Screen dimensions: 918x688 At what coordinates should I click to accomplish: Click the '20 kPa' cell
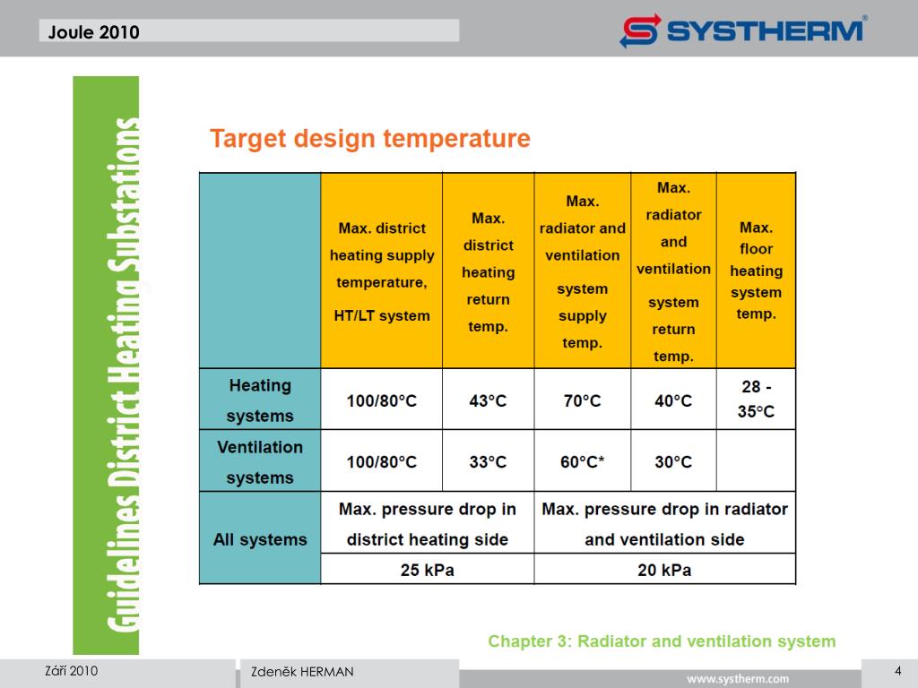pos(665,570)
